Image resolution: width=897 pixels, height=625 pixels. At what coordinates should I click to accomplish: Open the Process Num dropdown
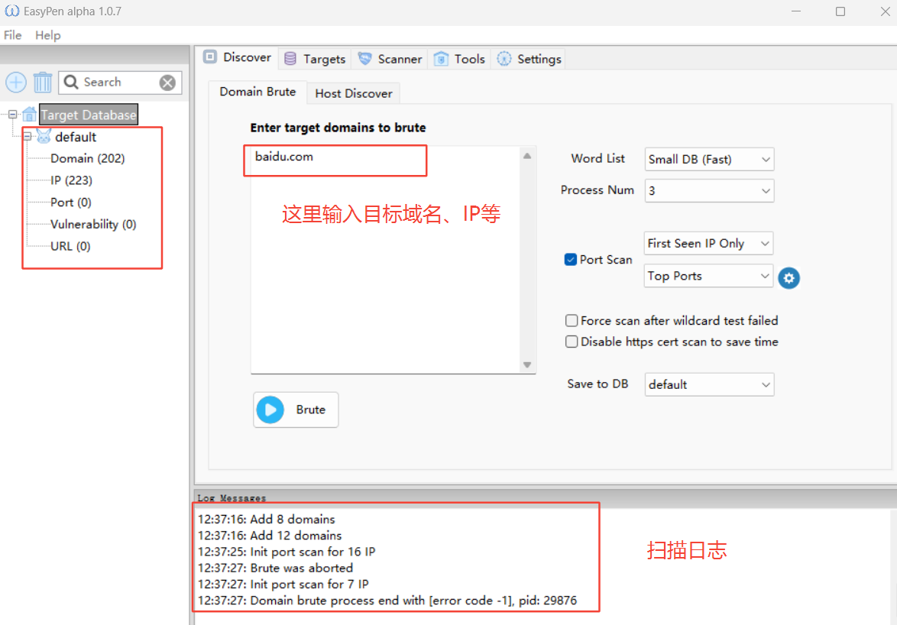(x=709, y=191)
